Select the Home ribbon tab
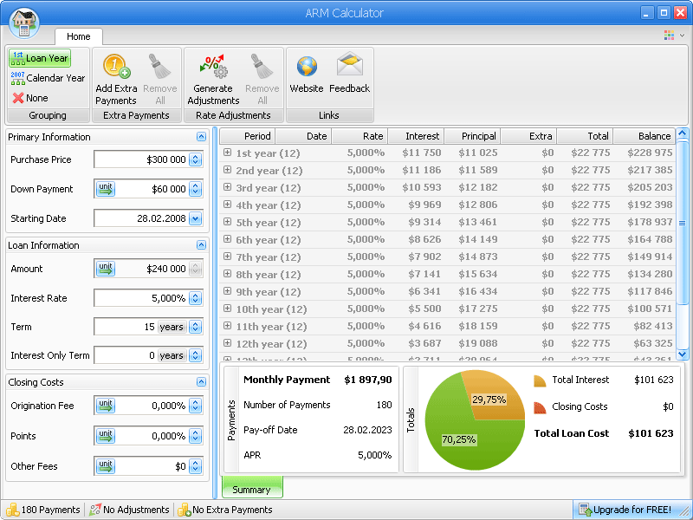The height and width of the screenshot is (520, 693). [x=78, y=36]
